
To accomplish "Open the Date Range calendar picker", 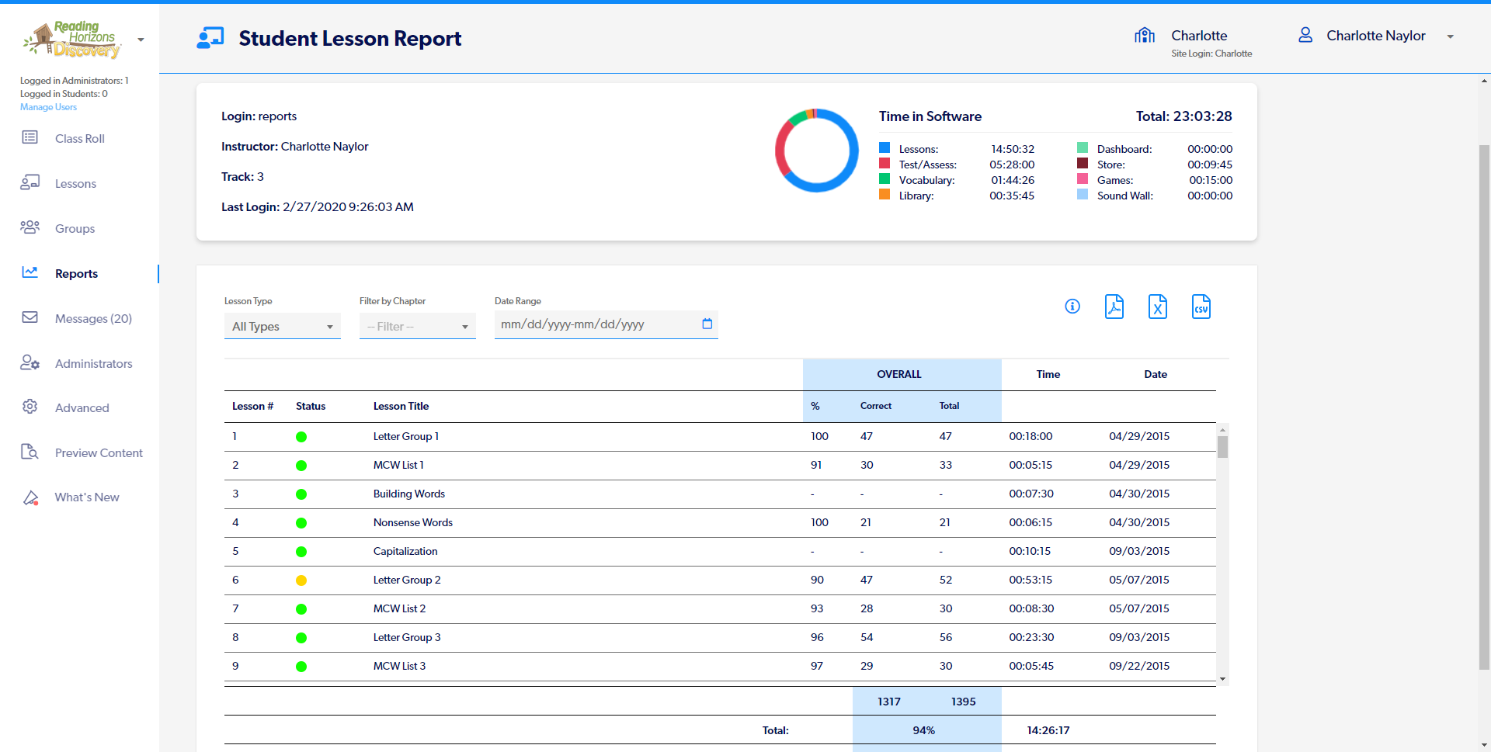I will pyautogui.click(x=707, y=324).
